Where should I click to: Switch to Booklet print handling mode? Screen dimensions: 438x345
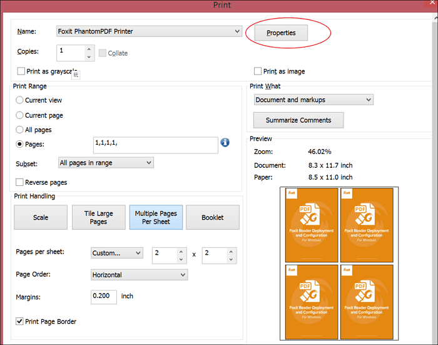pos(212,217)
